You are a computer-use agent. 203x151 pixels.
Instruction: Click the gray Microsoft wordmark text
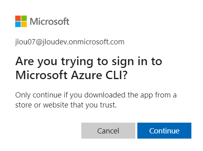[50, 22]
